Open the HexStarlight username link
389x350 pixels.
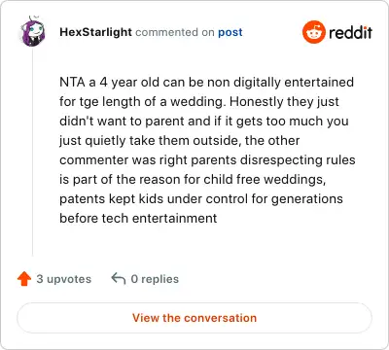95,32
